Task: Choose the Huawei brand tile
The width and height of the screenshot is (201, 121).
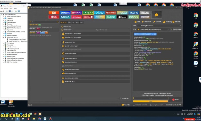Action: coord(77,13)
